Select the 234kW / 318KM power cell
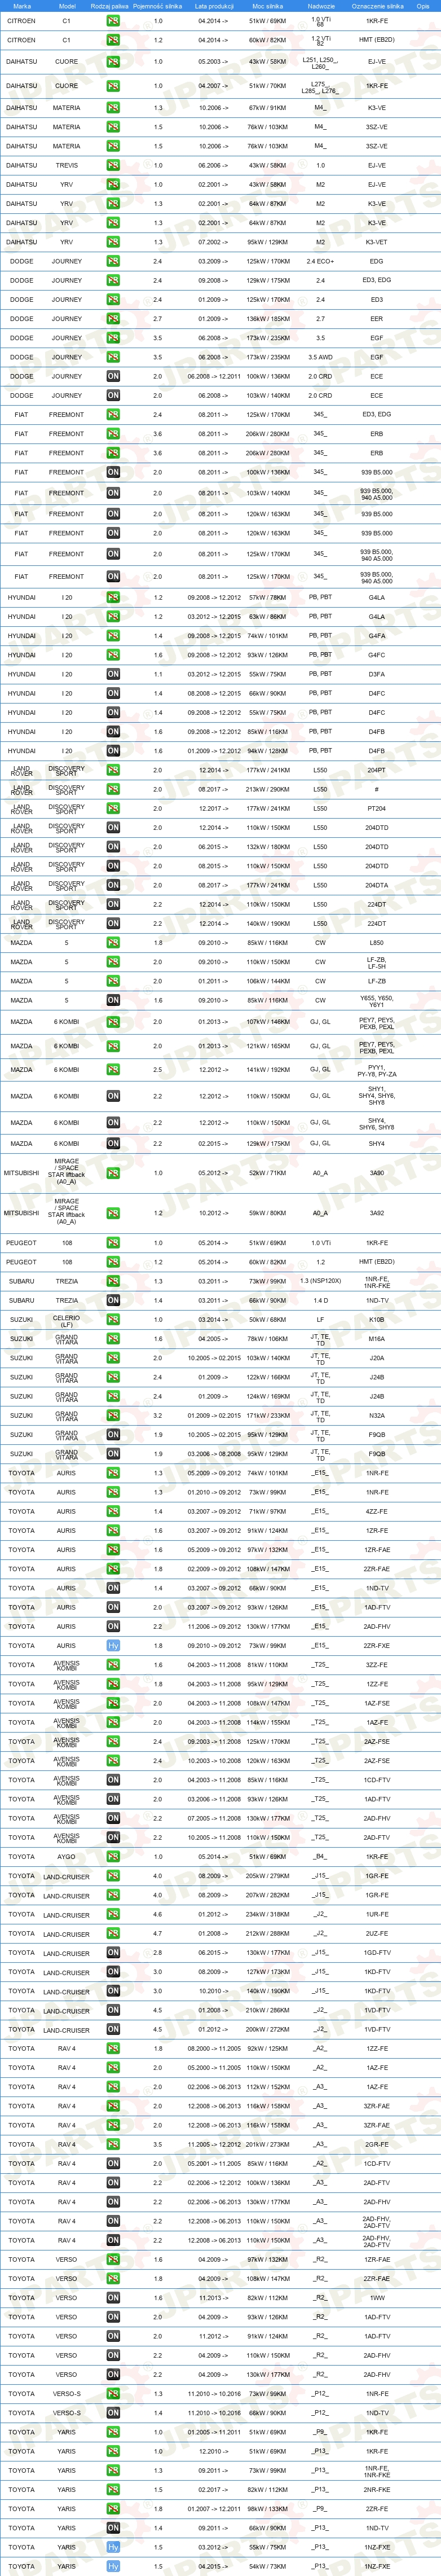 point(268,1914)
